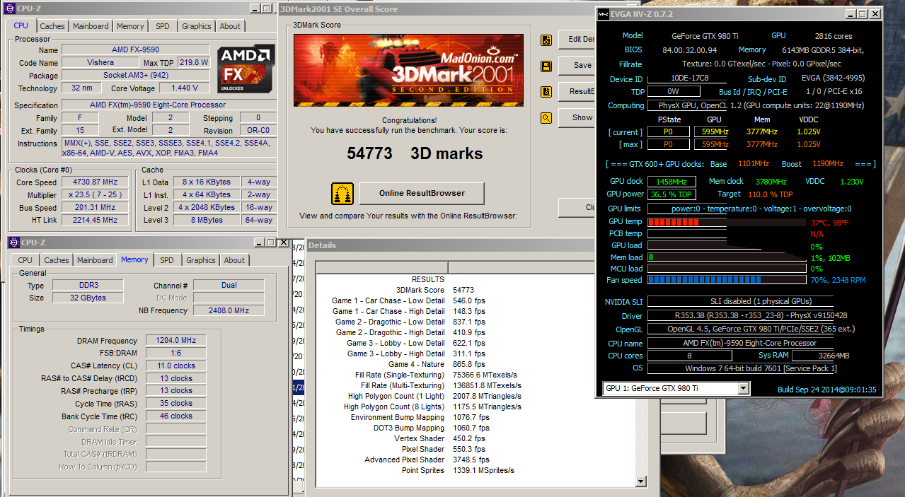The height and width of the screenshot is (497, 905).
Task: Click 'Game 4 - Nature' result row
Action: [437, 364]
